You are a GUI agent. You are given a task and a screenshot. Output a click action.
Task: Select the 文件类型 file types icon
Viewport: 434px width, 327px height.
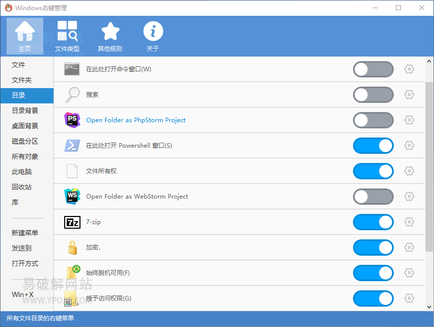[68, 31]
